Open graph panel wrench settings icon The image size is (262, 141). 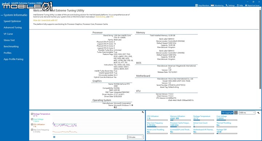tap(143, 112)
